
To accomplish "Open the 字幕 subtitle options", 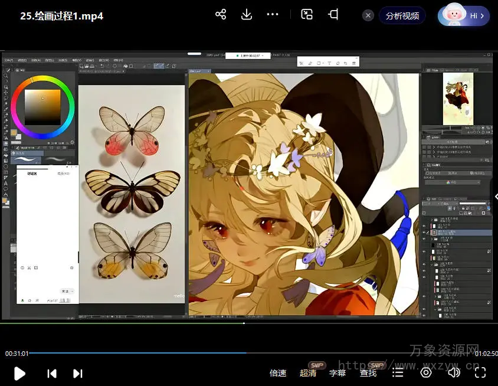I will 338,373.
